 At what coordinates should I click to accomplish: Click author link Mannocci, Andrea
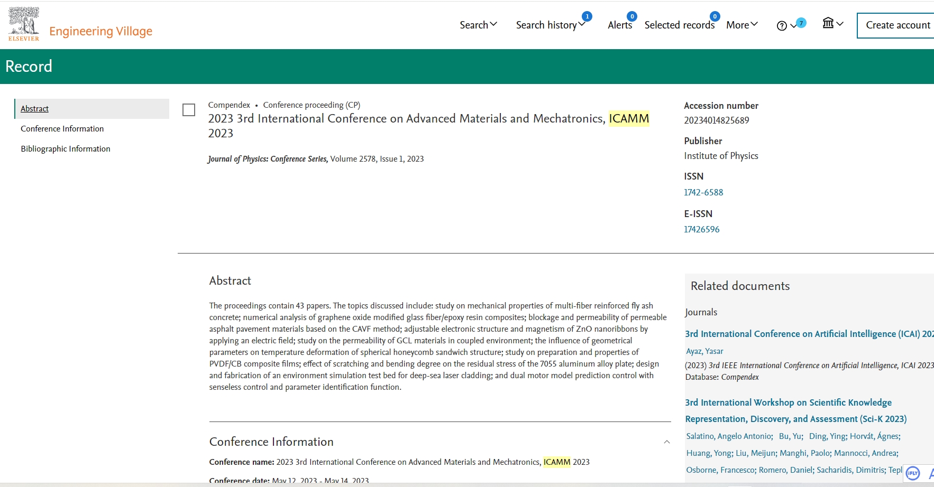(866, 453)
